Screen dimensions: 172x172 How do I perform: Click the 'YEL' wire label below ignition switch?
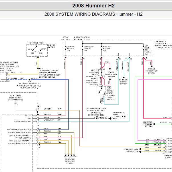click(37, 63)
